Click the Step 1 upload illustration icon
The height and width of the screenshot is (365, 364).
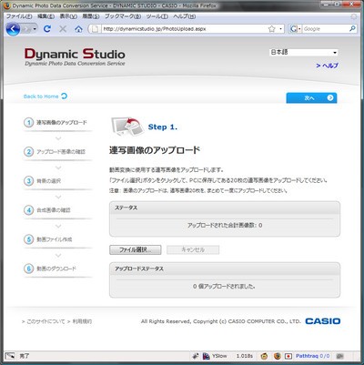point(127,127)
